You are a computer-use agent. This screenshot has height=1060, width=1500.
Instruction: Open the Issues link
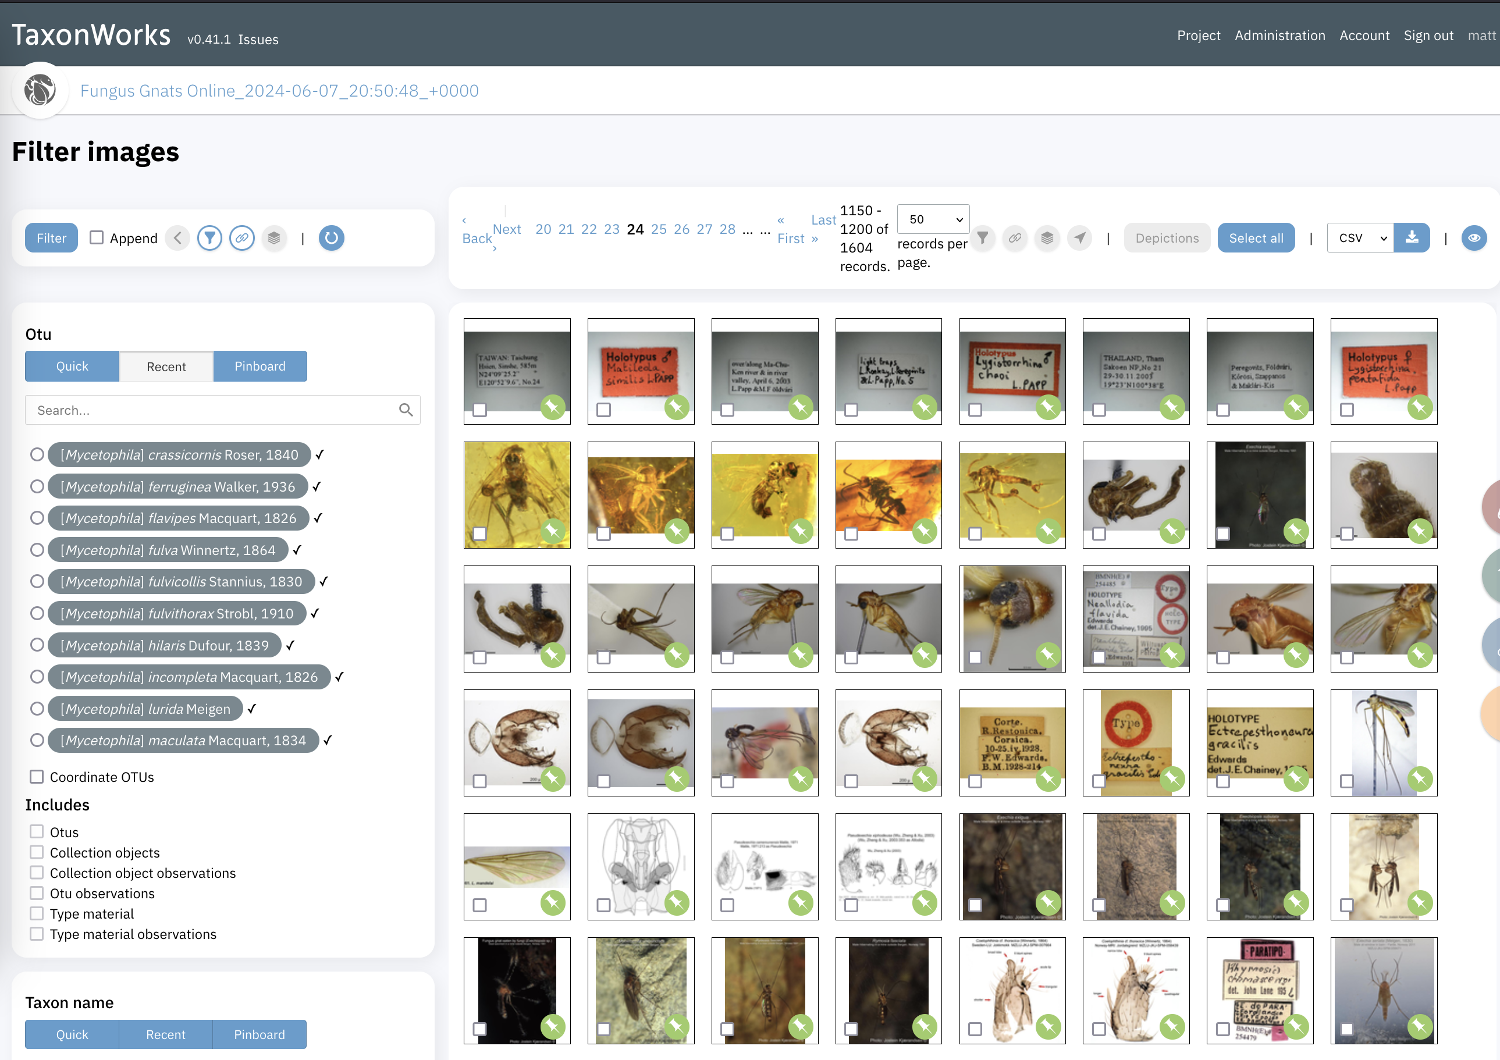[x=258, y=39]
